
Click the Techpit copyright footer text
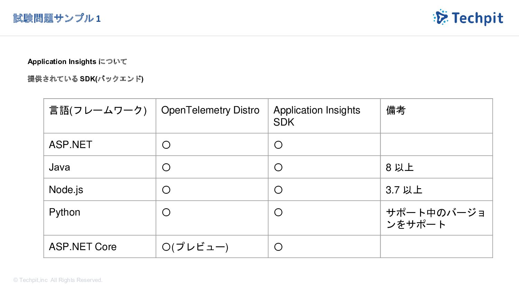pos(58,280)
